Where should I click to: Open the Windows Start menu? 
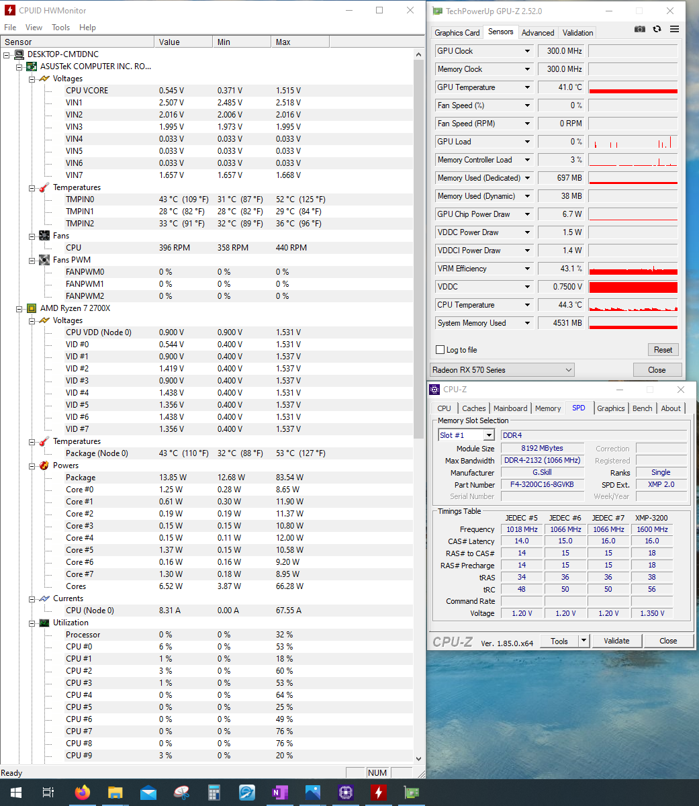[x=16, y=793]
